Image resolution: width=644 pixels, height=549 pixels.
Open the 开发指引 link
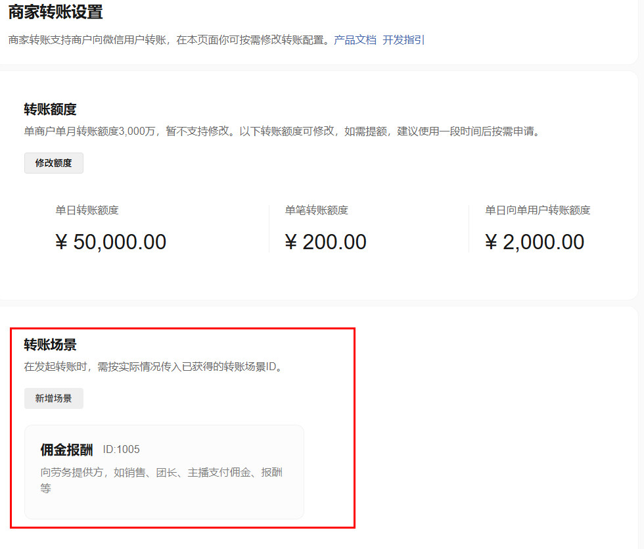pos(403,40)
